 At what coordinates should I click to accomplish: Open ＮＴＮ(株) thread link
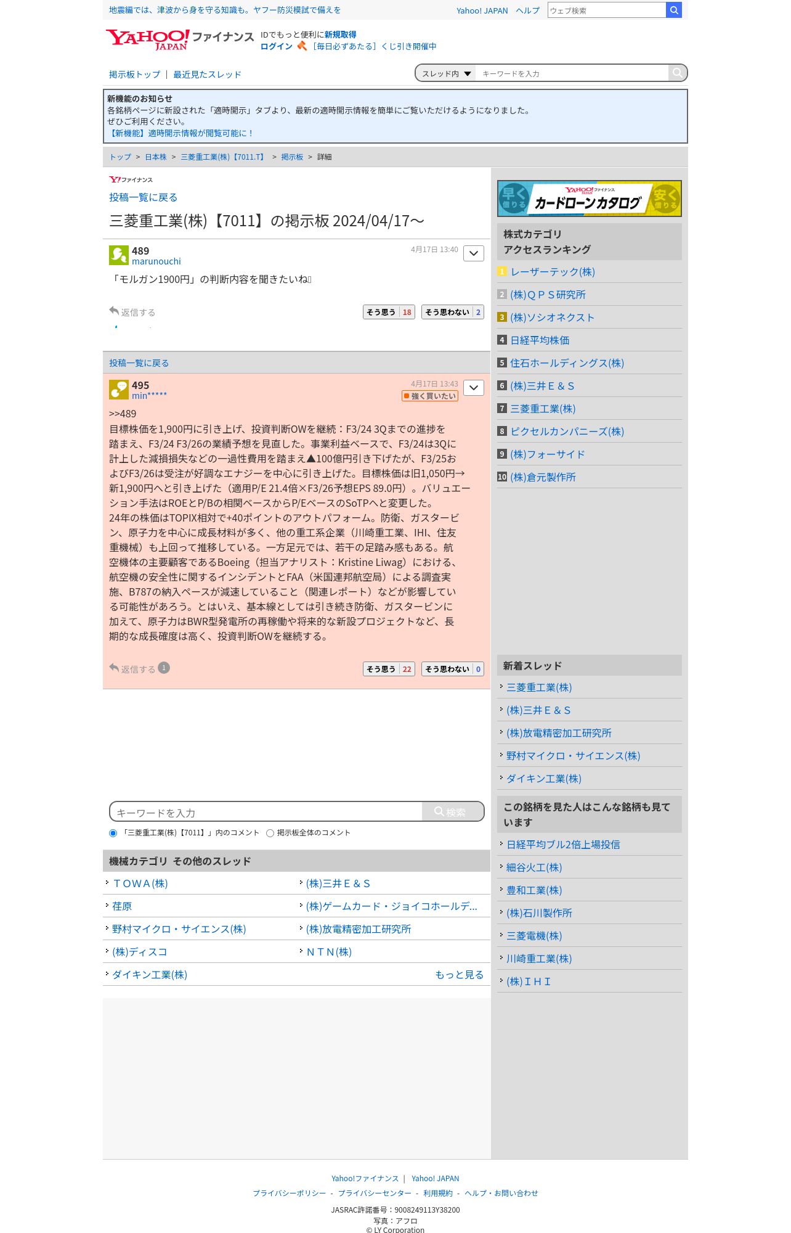329,952
